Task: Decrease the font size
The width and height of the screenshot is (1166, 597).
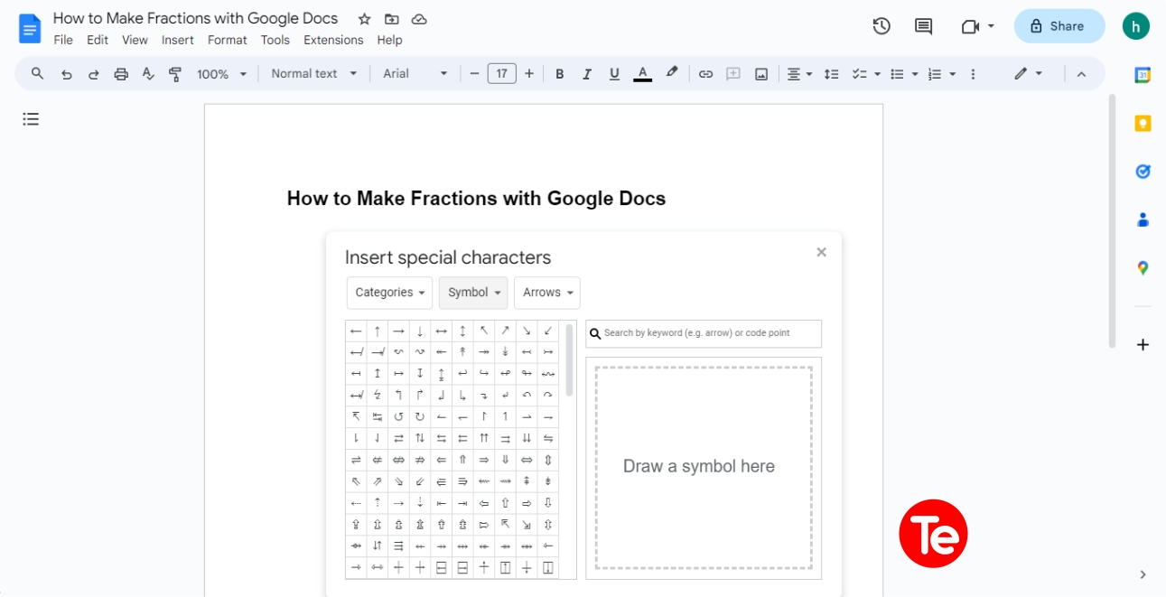Action: pyautogui.click(x=474, y=74)
